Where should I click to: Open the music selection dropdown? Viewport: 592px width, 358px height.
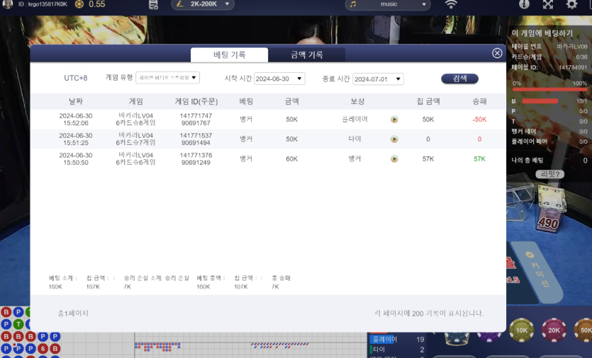click(x=388, y=4)
